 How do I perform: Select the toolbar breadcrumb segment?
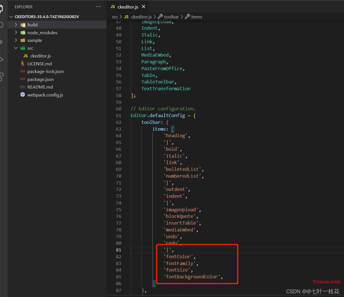tap(171, 17)
